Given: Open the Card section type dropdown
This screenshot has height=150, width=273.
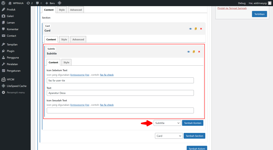Looking at the screenshot, I should pyautogui.click(x=169, y=136).
